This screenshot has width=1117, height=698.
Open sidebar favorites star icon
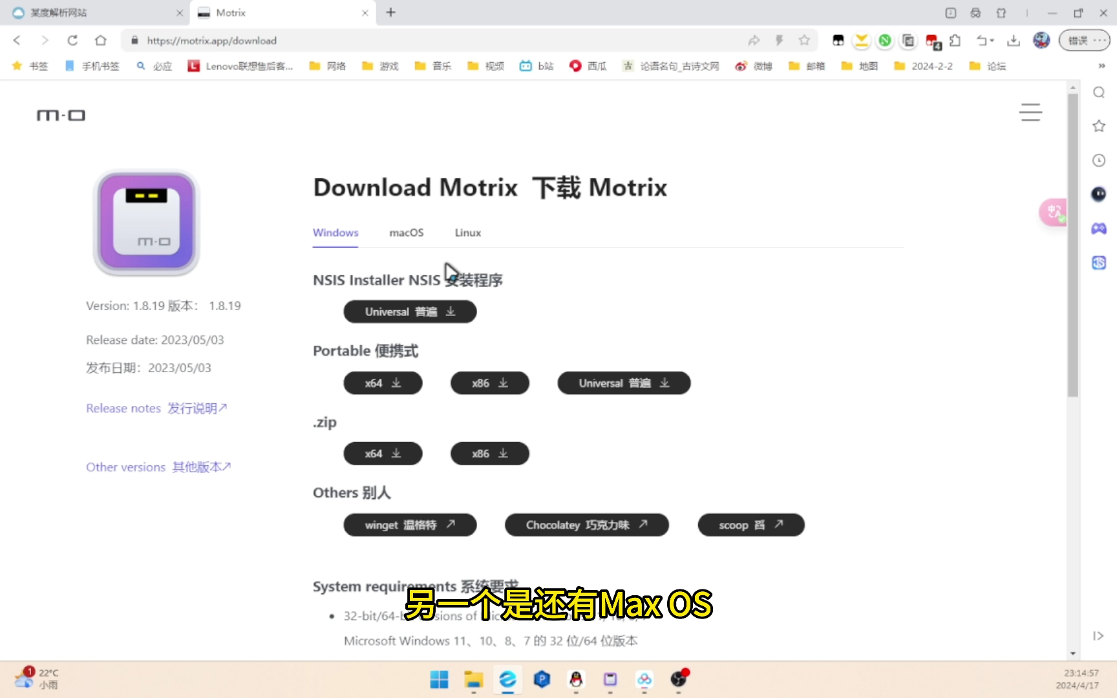coord(1099,126)
